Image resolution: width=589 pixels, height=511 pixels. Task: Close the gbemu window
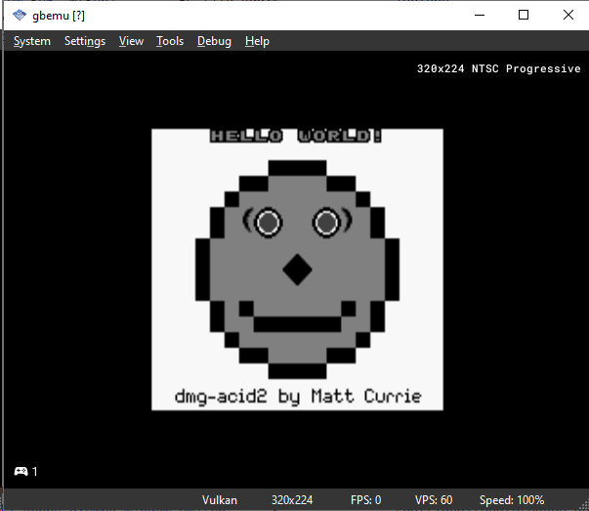click(568, 15)
